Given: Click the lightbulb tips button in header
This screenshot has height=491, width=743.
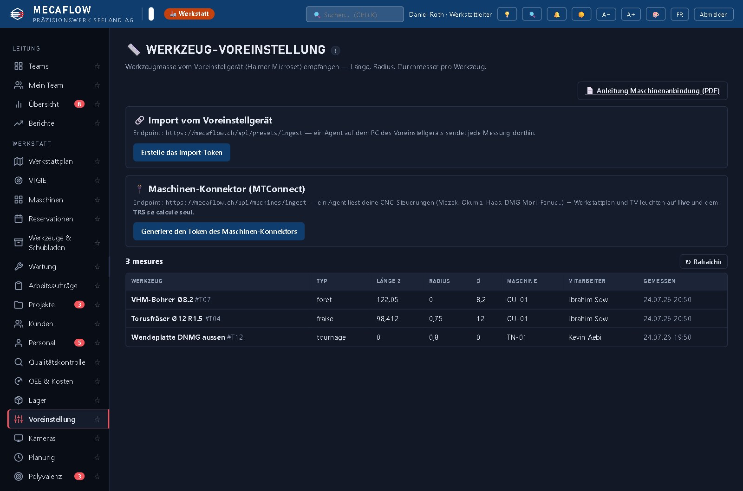Looking at the screenshot, I should 507,14.
